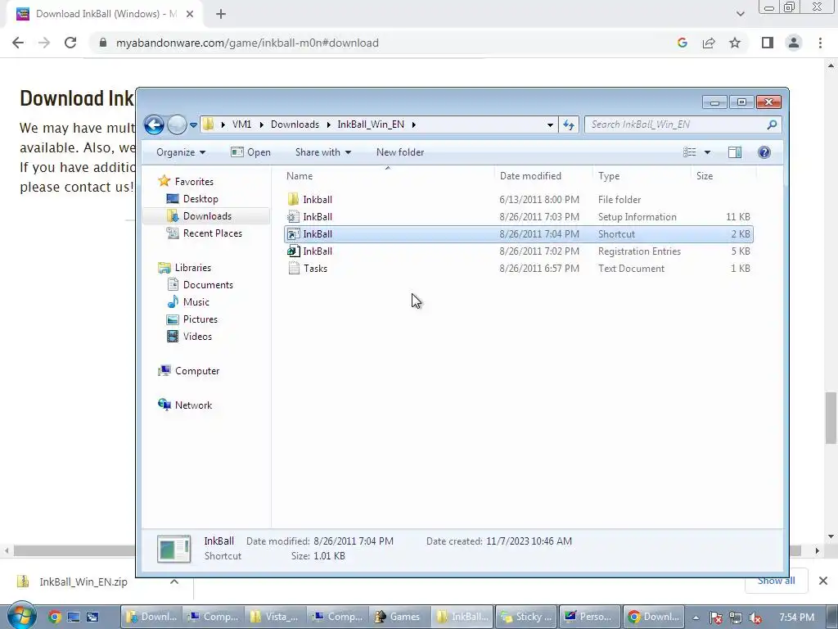Switch to Sticky Notes taskbar window
The width and height of the screenshot is (838, 629).
(x=527, y=617)
